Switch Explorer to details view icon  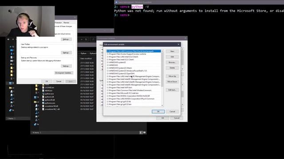pos(141,132)
